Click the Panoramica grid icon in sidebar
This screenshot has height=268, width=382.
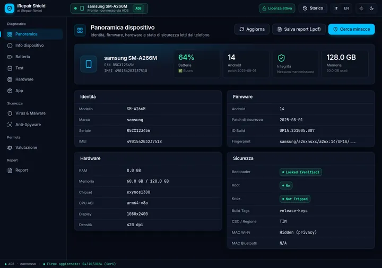(10, 34)
